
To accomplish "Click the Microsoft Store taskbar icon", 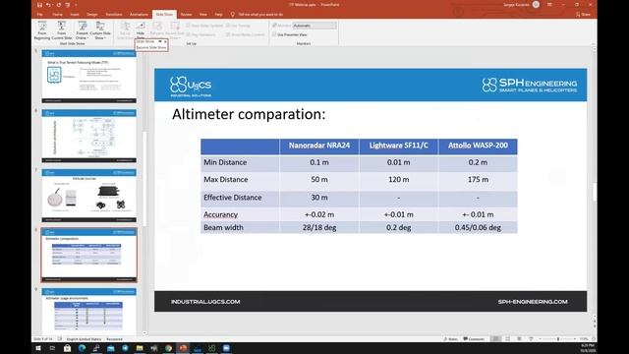I will point(68,348).
